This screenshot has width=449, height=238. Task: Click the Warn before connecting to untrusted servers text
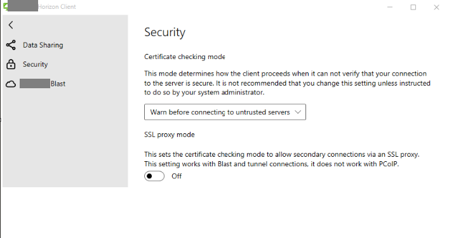220,112
